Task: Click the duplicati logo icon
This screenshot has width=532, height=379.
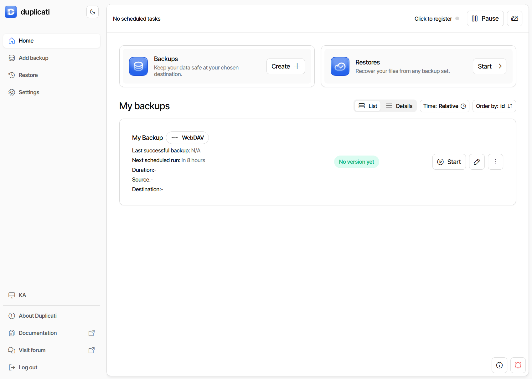Action: pos(11,12)
